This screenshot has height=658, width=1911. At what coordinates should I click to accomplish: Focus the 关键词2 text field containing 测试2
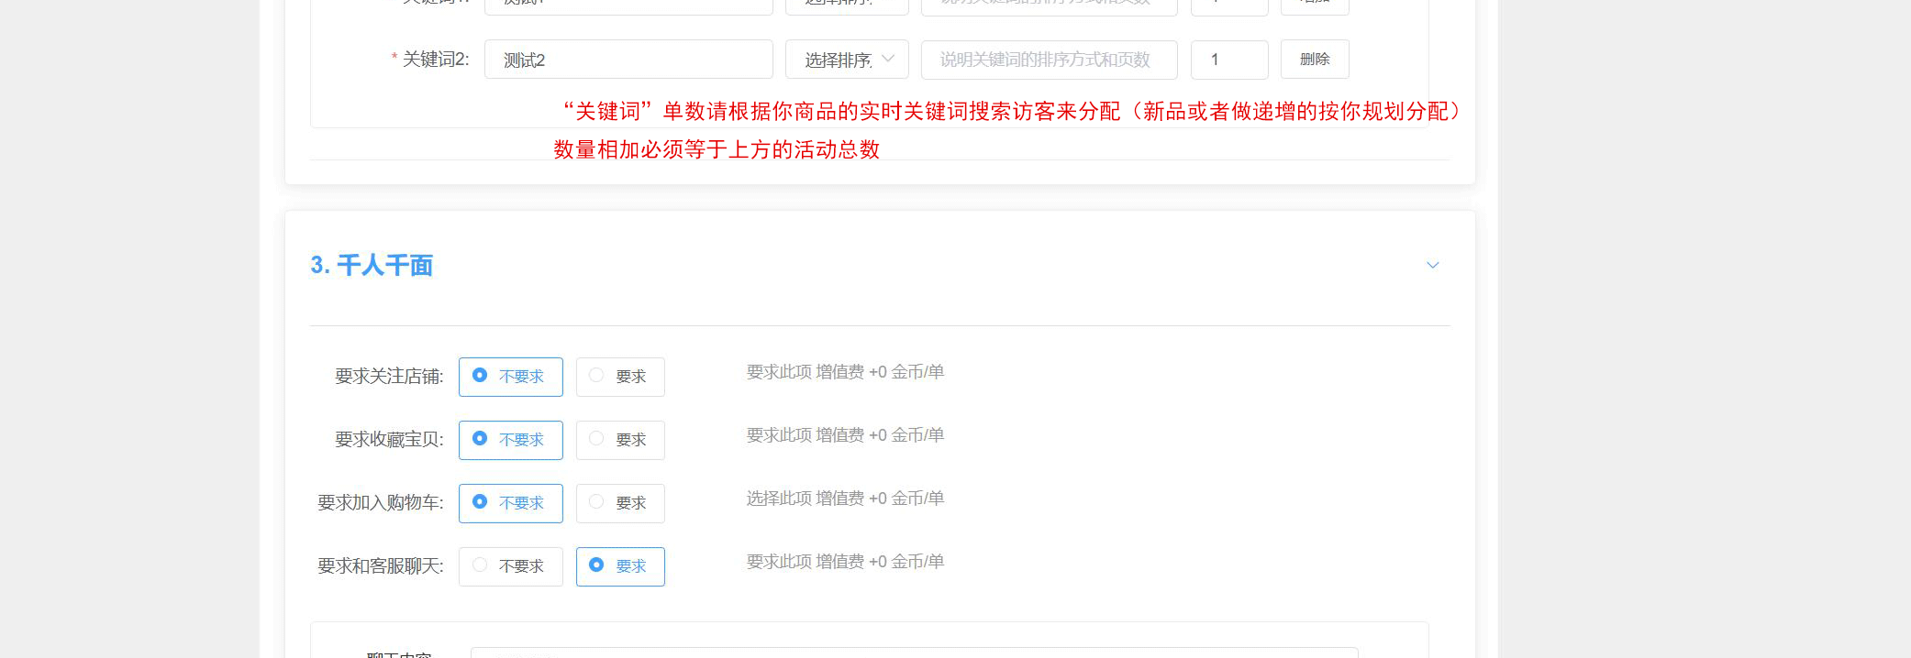point(628,60)
